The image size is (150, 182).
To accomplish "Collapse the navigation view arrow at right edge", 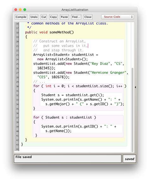I will [x=135, y=87].
